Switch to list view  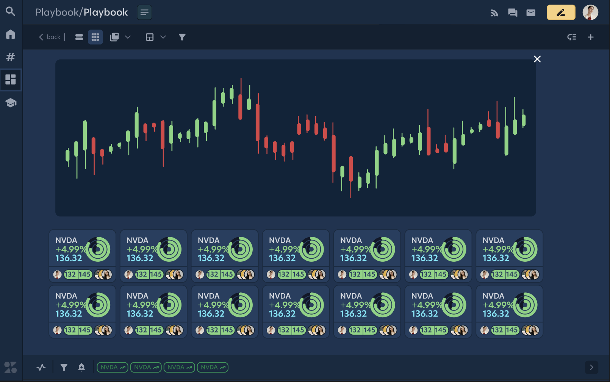[x=79, y=37]
